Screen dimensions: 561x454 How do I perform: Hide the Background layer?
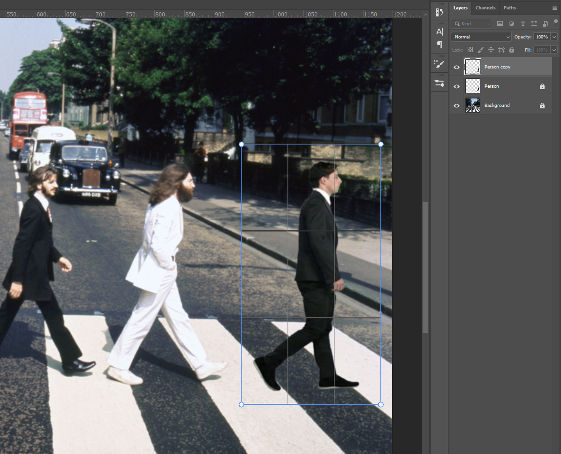coord(456,106)
